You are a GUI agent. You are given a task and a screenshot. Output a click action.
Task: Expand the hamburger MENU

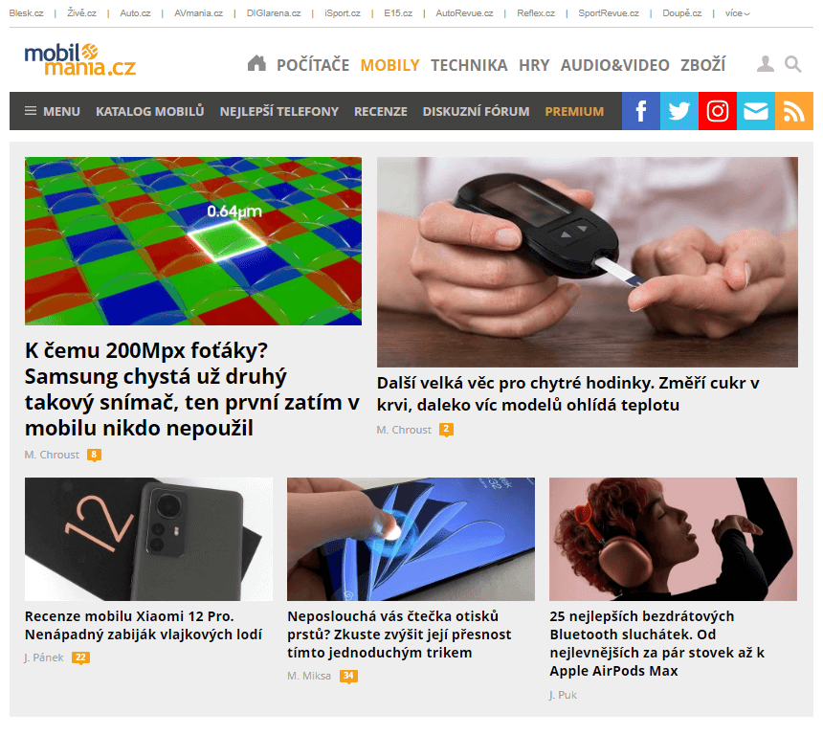click(x=53, y=111)
